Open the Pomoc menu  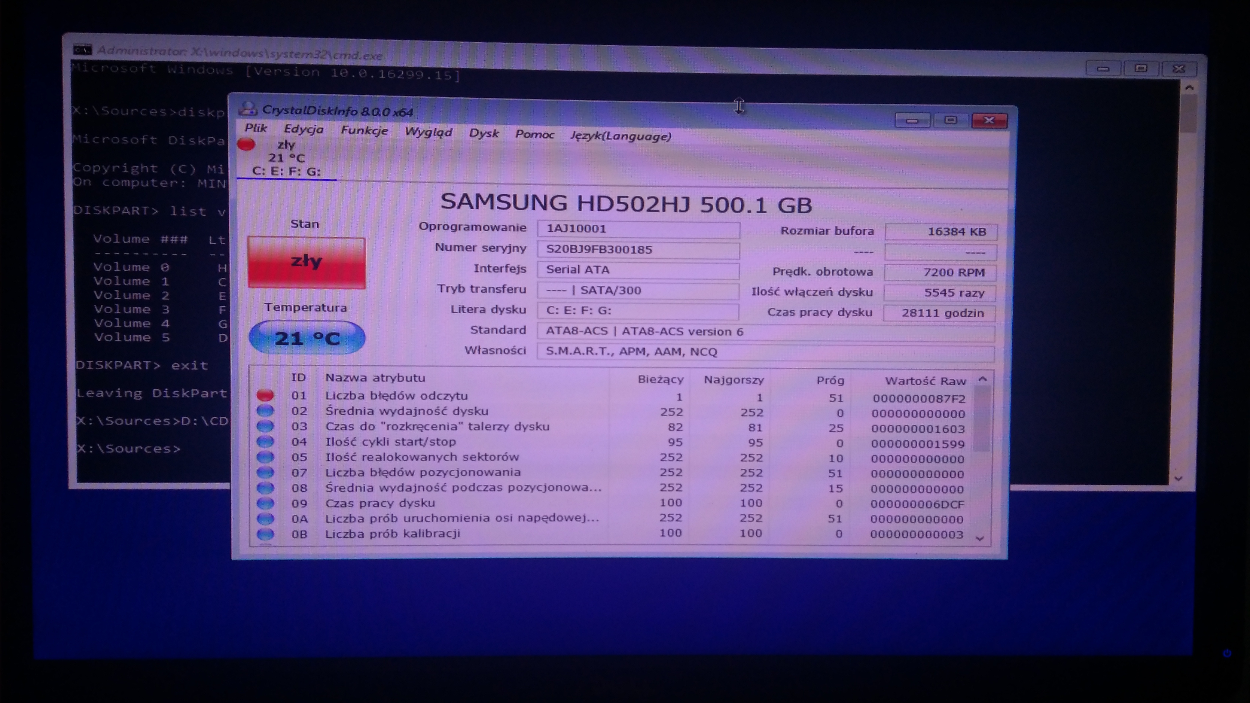[534, 134]
